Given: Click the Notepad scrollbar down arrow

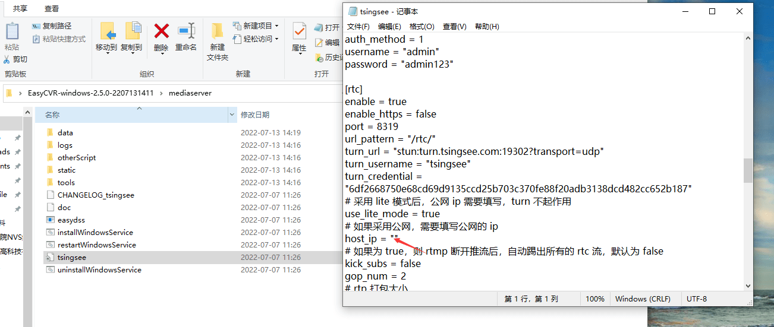Looking at the screenshot, I should 748,285.
